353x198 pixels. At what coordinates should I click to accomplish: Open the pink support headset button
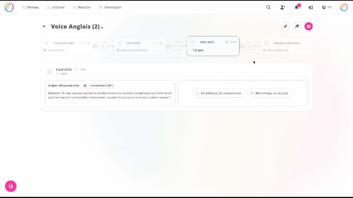point(11,186)
